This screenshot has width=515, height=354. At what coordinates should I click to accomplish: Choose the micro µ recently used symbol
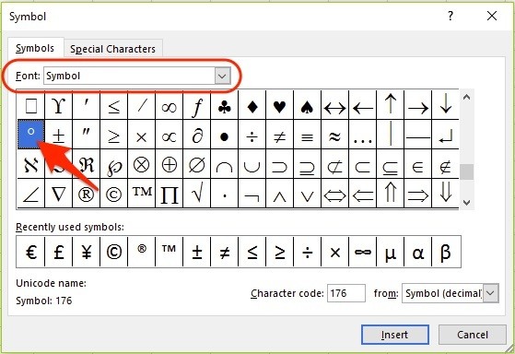tap(390, 252)
